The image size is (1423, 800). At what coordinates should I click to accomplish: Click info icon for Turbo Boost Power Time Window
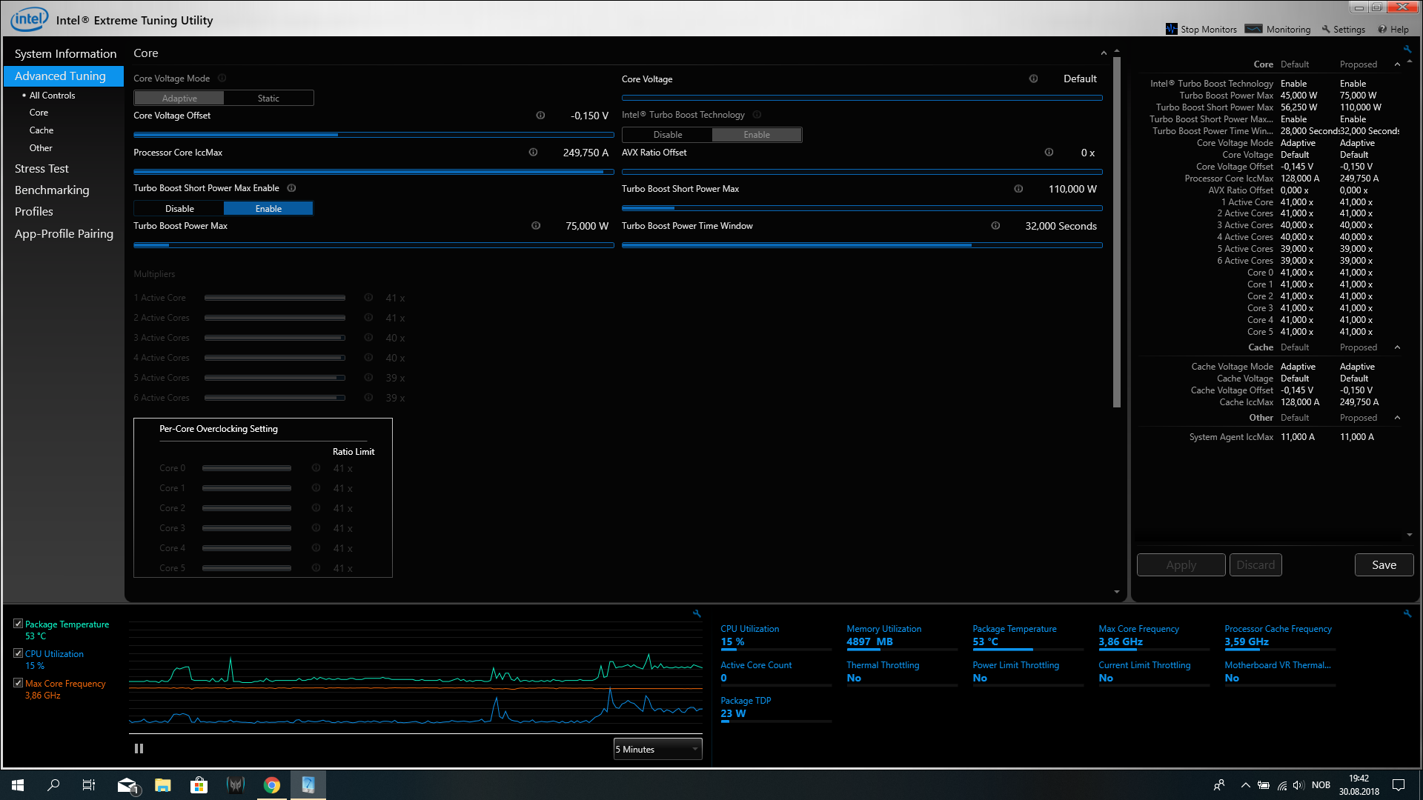[x=995, y=226]
